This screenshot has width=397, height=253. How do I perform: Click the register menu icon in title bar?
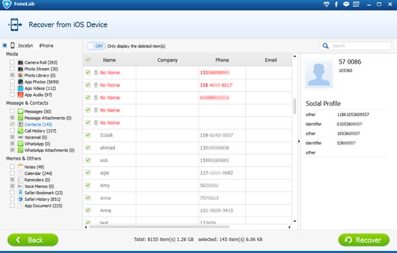(x=356, y=4)
